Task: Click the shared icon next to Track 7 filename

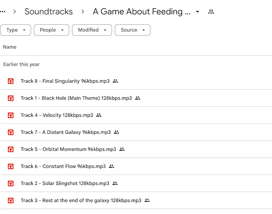Action: [116, 132]
